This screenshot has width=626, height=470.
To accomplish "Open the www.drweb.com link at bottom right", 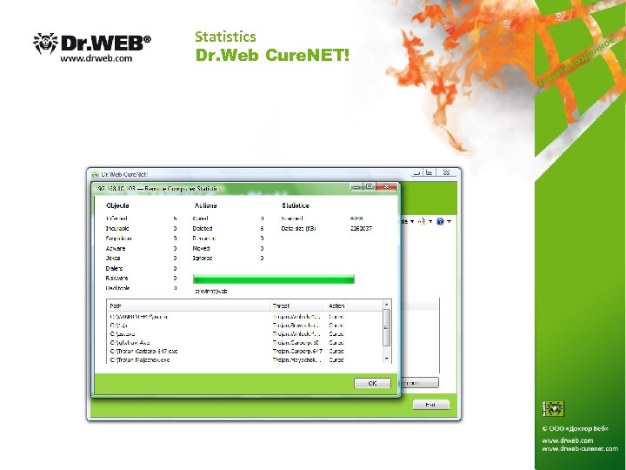I will 567,440.
